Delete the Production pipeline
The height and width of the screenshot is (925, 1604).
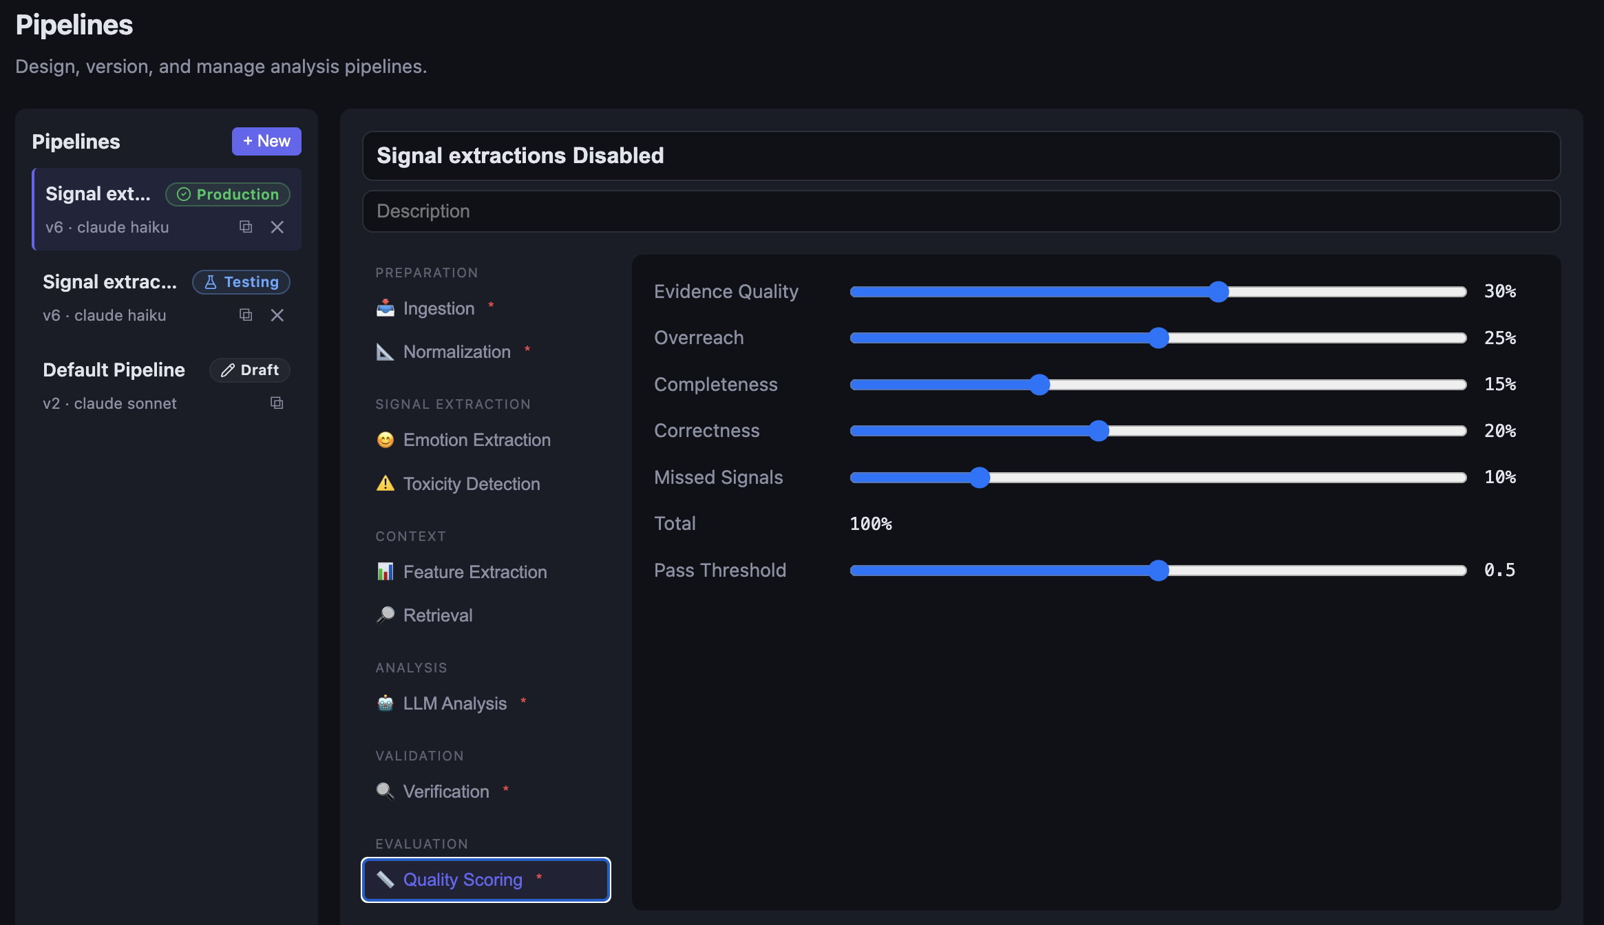[277, 227]
